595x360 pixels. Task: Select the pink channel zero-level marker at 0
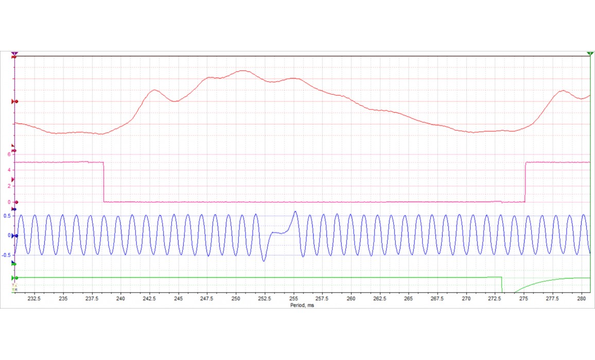[x=15, y=202]
